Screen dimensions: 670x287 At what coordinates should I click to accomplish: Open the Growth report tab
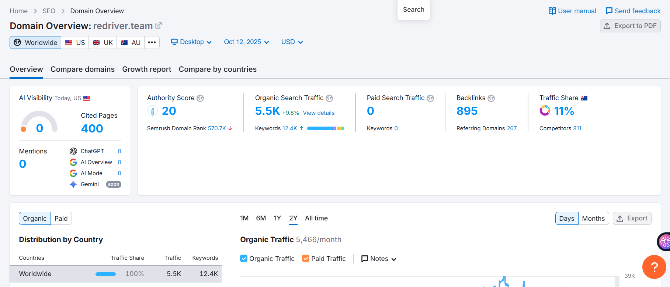point(147,69)
